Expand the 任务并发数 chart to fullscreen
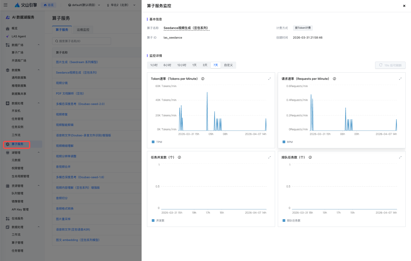The height and width of the screenshot is (261, 411). [269, 158]
